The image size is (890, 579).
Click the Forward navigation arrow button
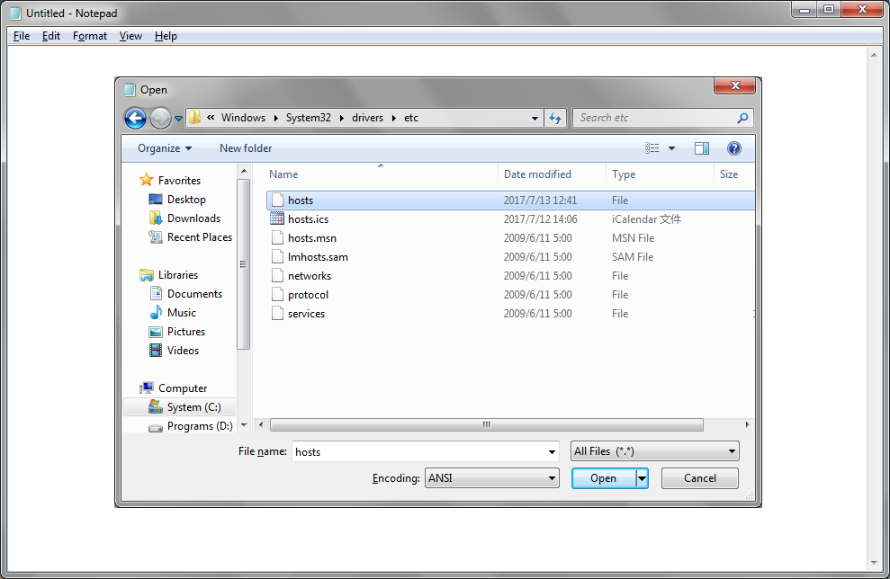pos(160,118)
